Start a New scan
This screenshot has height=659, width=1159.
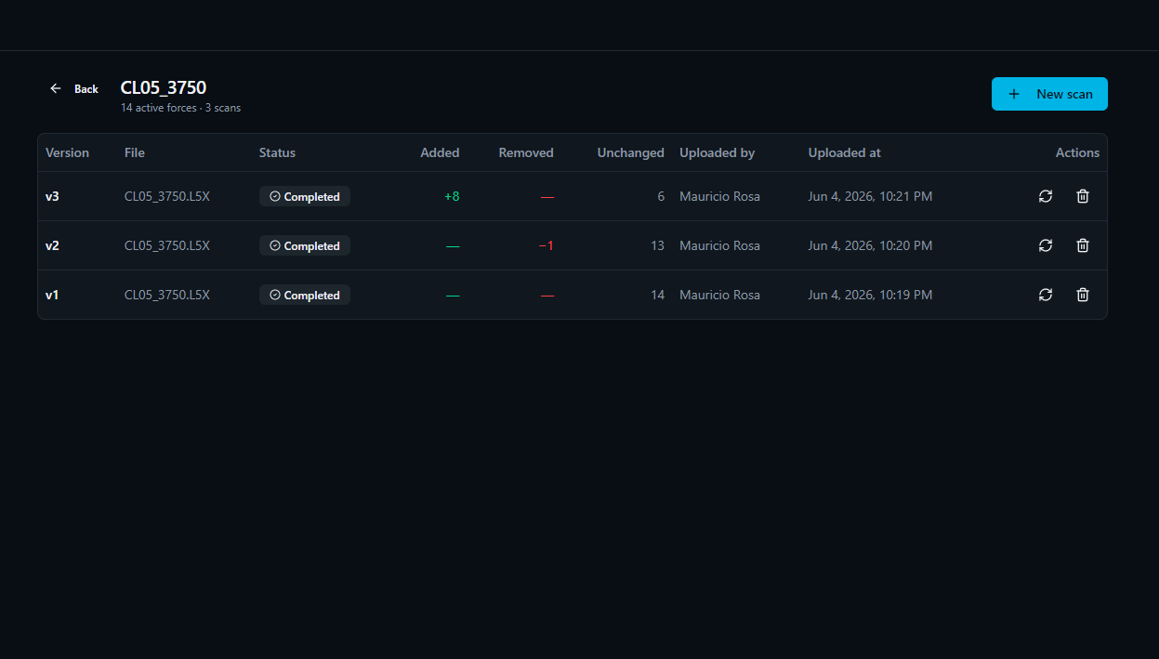point(1049,94)
